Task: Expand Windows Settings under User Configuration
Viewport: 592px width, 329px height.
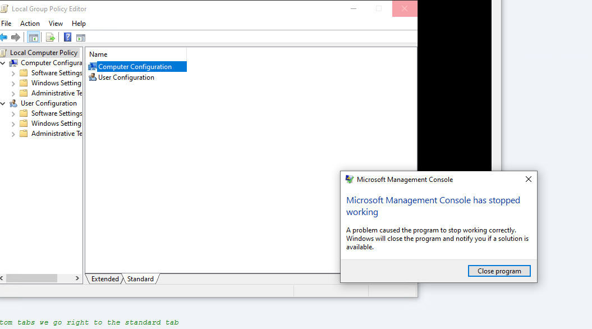Action: point(13,124)
